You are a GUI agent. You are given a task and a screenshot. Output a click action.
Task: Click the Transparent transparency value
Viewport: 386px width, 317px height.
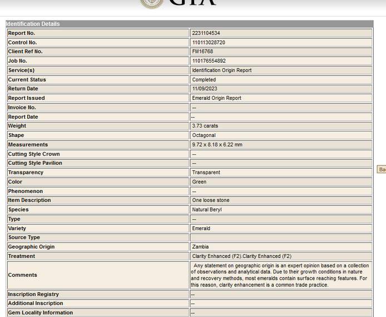tap(206, 173)
